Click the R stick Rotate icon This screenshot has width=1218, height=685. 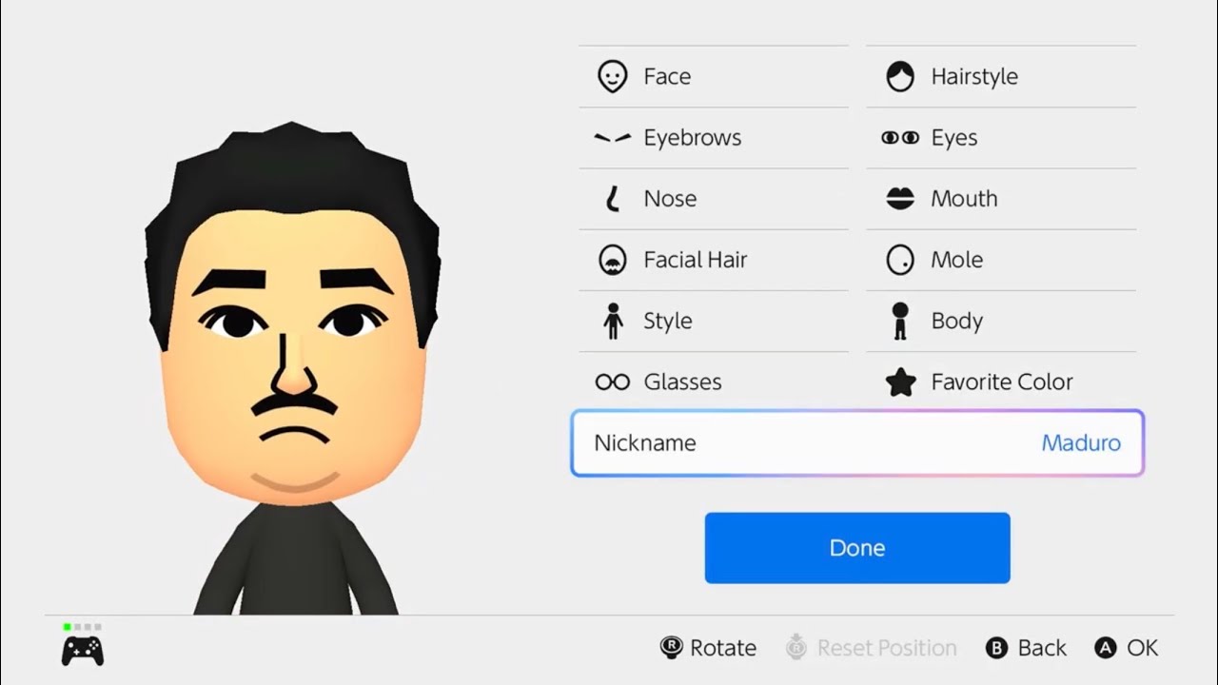(x=671, y=648)
